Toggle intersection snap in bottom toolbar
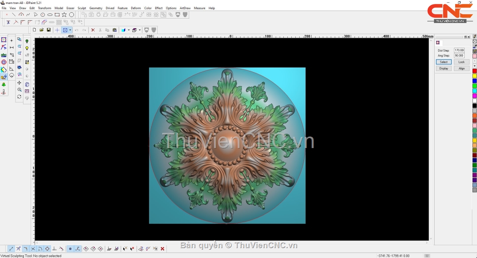477x258 pixels. [33, 249]
